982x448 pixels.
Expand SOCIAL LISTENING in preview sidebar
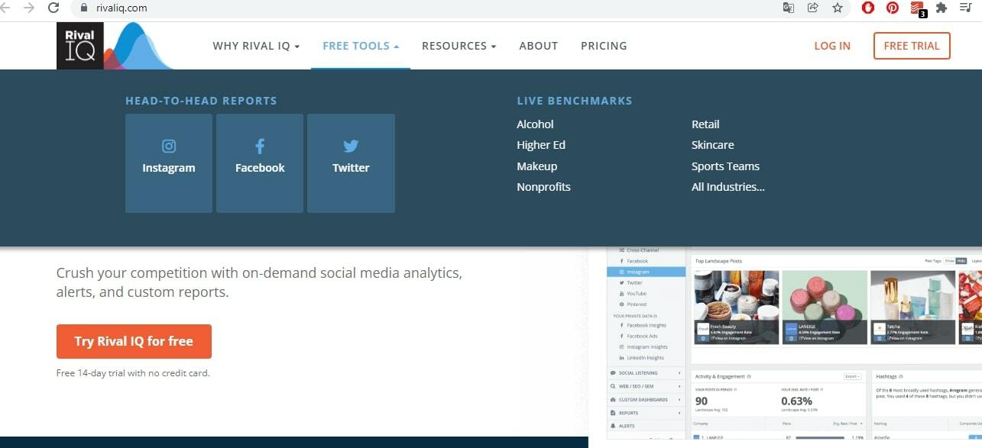(x=647, y=373)
